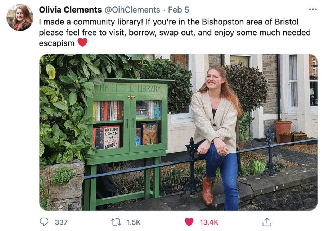This screenshot has height=231, width=324.
Task: Click the Richard Osman book in photo
Action: [111, 137]
